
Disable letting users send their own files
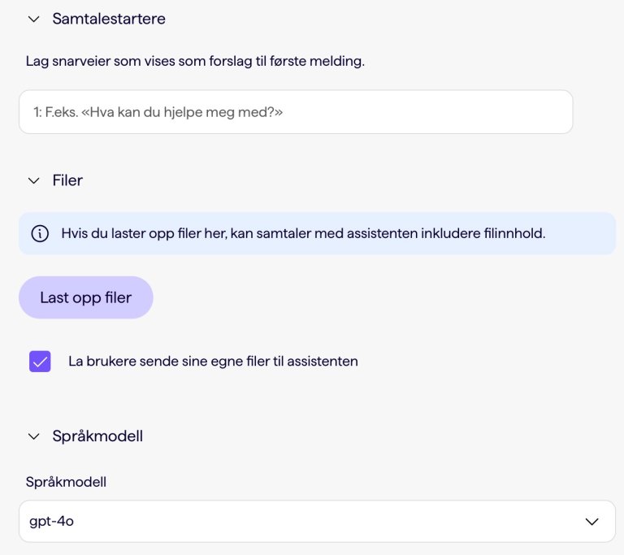pyautogui.click(x=40, y=362)
